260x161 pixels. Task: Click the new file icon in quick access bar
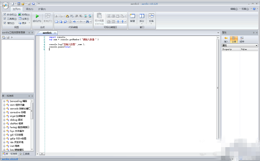click(13, 3)
